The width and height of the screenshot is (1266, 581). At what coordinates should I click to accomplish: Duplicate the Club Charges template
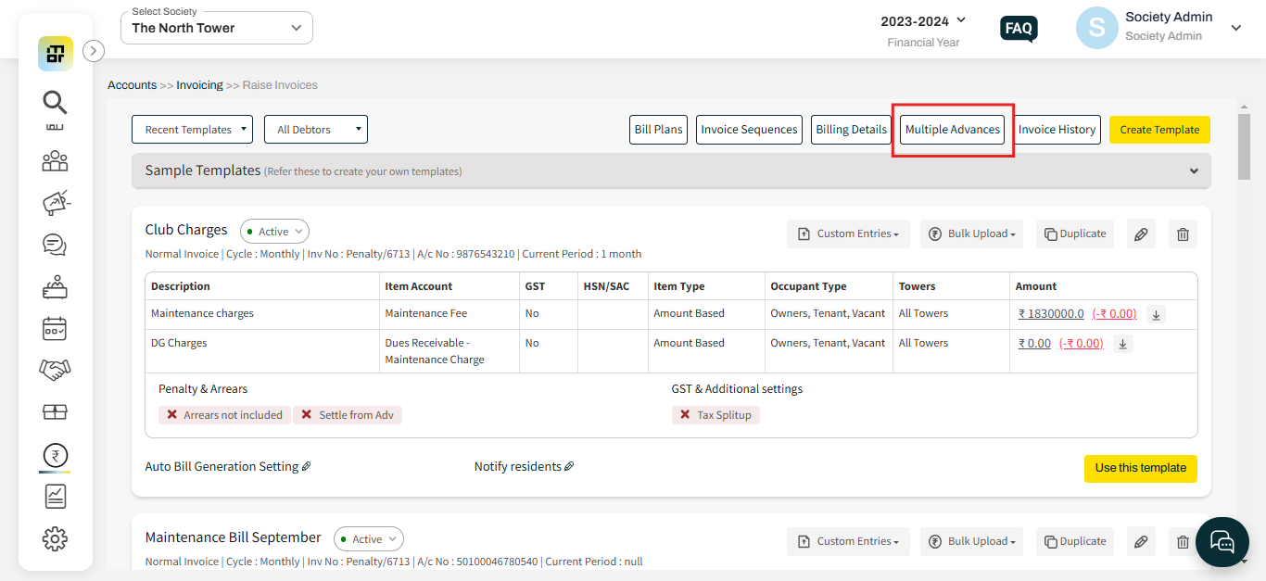pyautogui.click(x=1075, y=234)
